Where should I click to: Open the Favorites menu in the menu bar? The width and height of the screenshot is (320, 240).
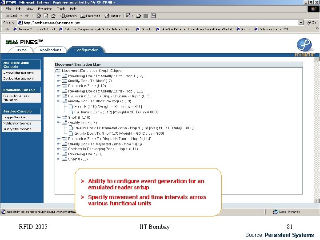point(45,8)
